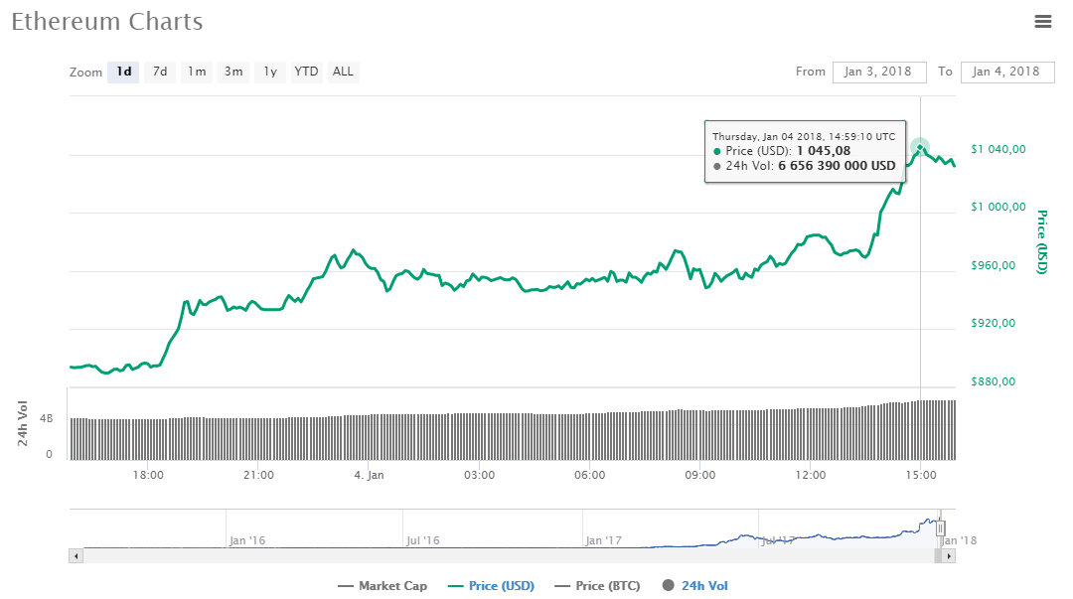Toggle the Price (USD) series visibility

(x=493, y=585)
